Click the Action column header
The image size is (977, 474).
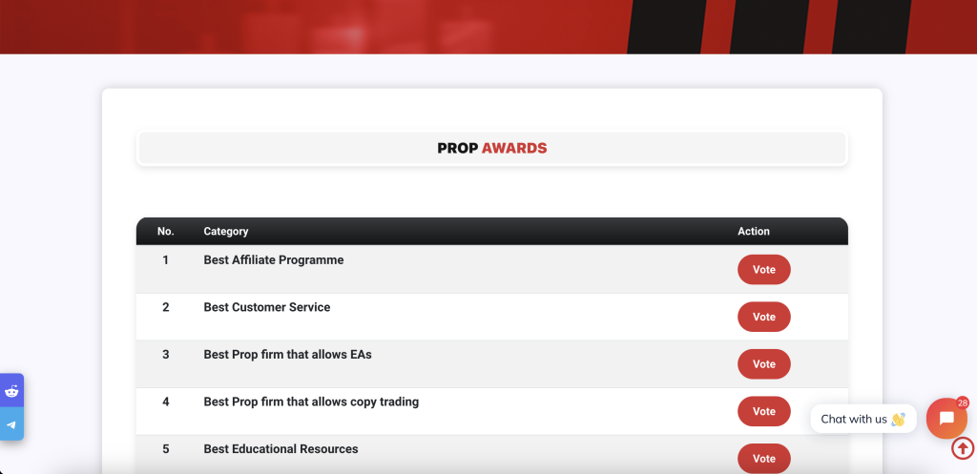tap(753, 232)
